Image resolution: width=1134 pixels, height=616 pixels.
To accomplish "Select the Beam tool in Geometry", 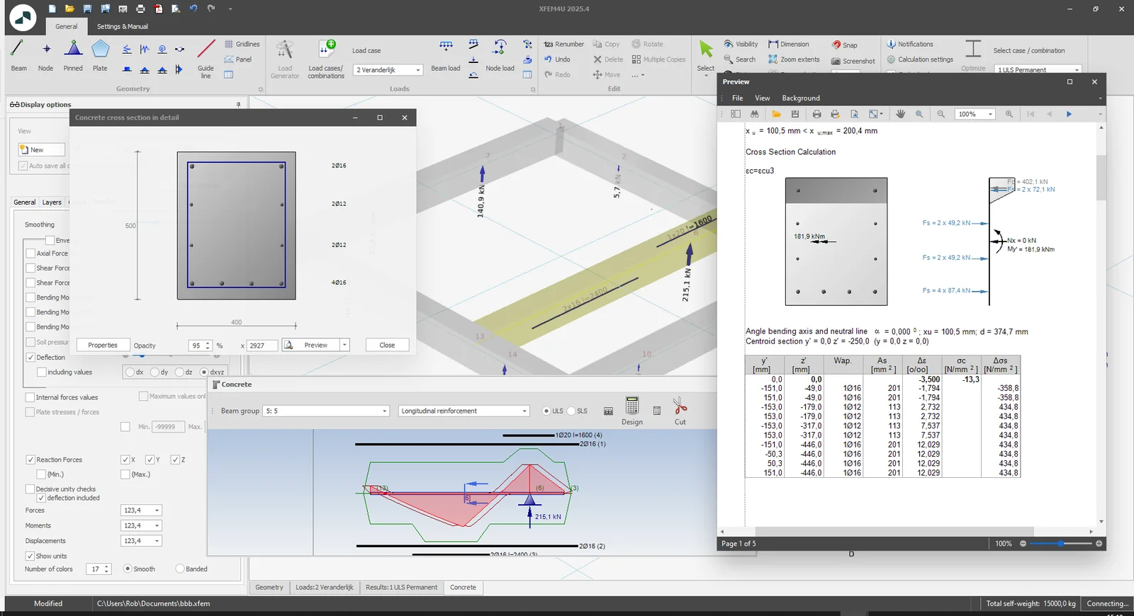I will tap(18, 56).
